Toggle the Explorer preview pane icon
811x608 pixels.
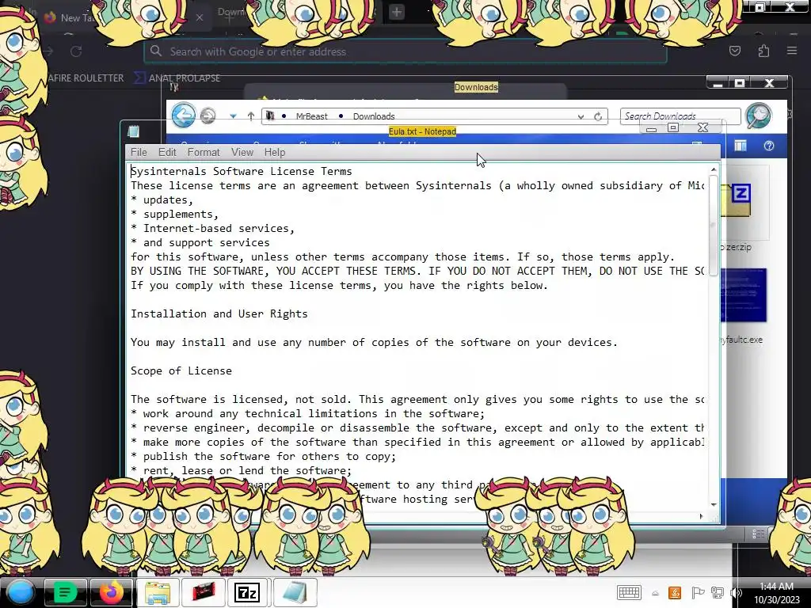[x=741, y=146]
